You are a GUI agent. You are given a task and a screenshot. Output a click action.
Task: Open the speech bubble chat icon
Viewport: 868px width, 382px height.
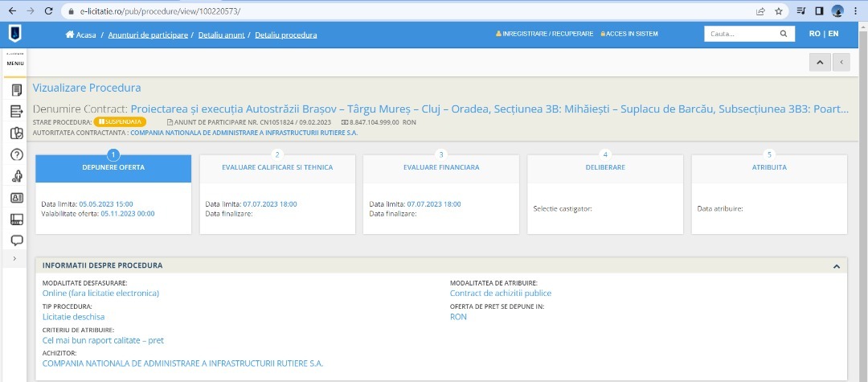point(17,240)
